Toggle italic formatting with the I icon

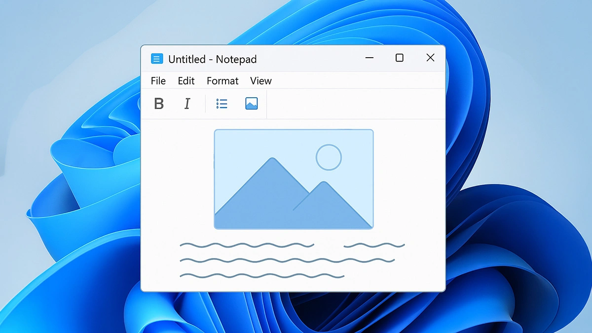tap(187, 104)
